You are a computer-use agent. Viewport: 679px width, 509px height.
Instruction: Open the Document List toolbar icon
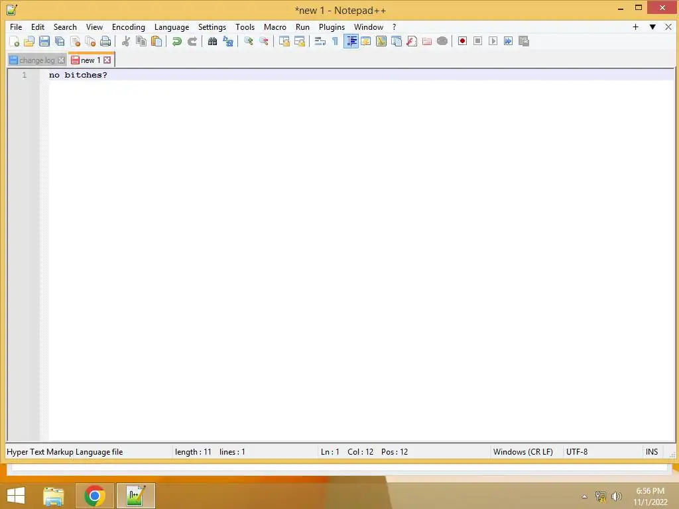coord(397,41)
